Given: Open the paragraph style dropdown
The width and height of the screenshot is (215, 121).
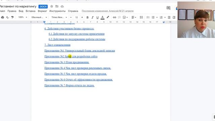Looking at the screenshot, I should (x=39, y=17).
